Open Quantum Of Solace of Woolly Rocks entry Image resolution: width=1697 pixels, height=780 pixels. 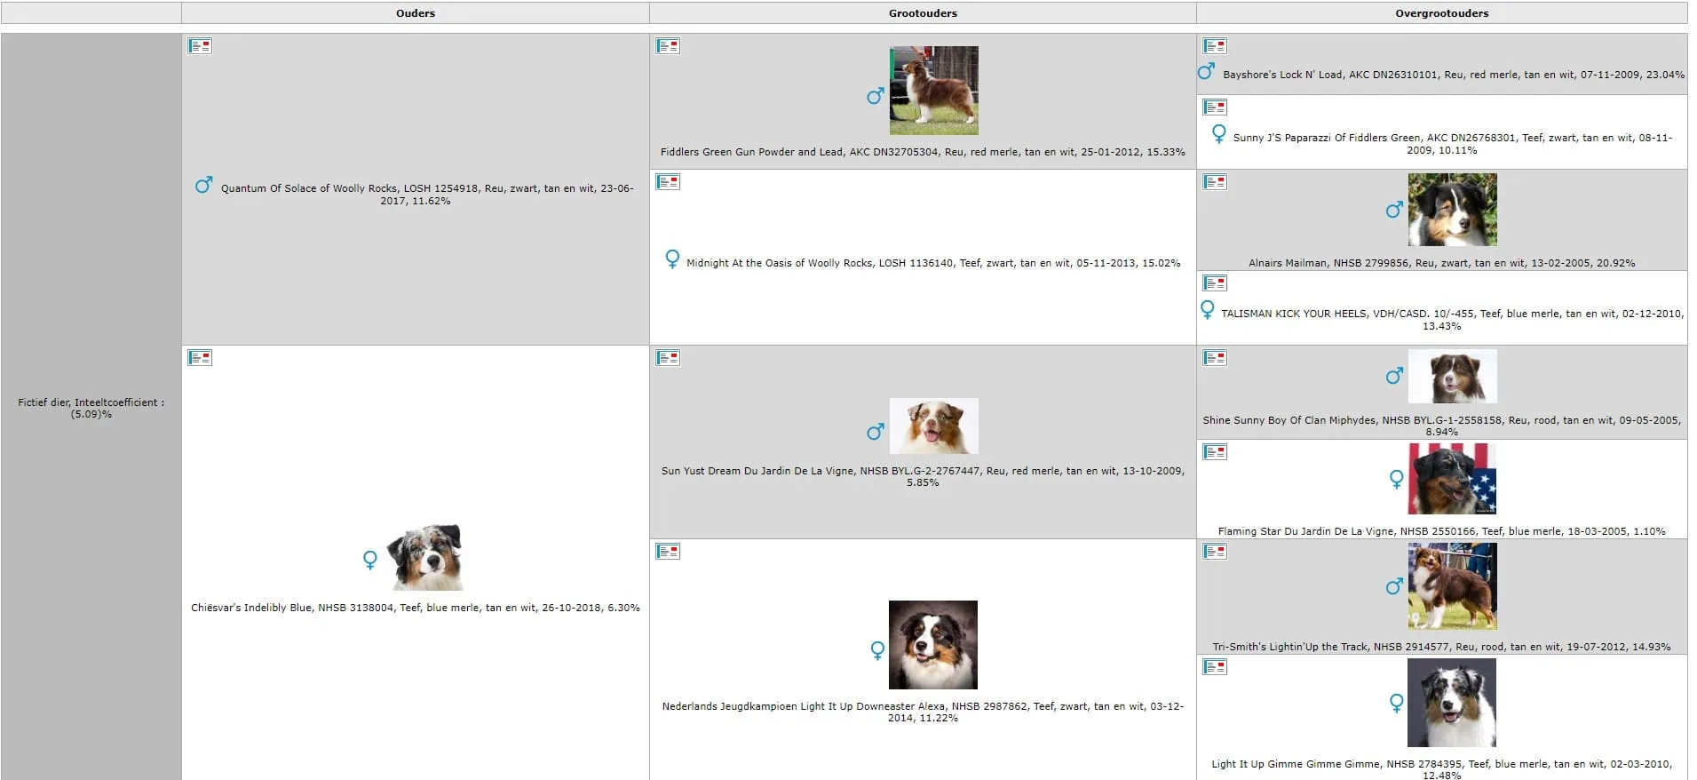click(x=426, y=189)
